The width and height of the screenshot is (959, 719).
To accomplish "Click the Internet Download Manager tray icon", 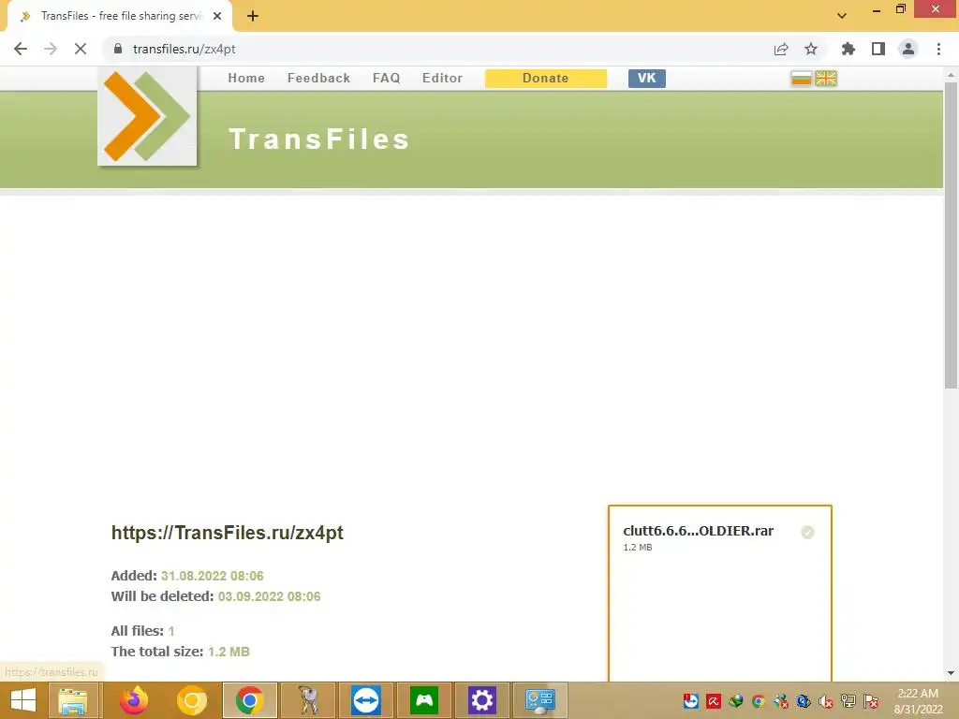I will point(736,701).
